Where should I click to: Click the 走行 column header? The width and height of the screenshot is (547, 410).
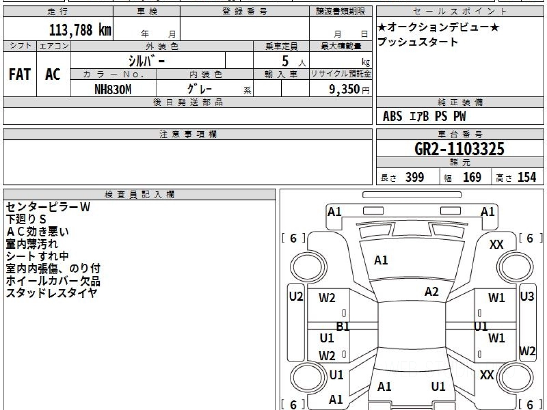[57, 12]
